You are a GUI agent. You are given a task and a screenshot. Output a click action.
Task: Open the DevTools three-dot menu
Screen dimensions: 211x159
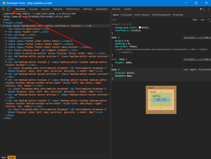[208, 9]
